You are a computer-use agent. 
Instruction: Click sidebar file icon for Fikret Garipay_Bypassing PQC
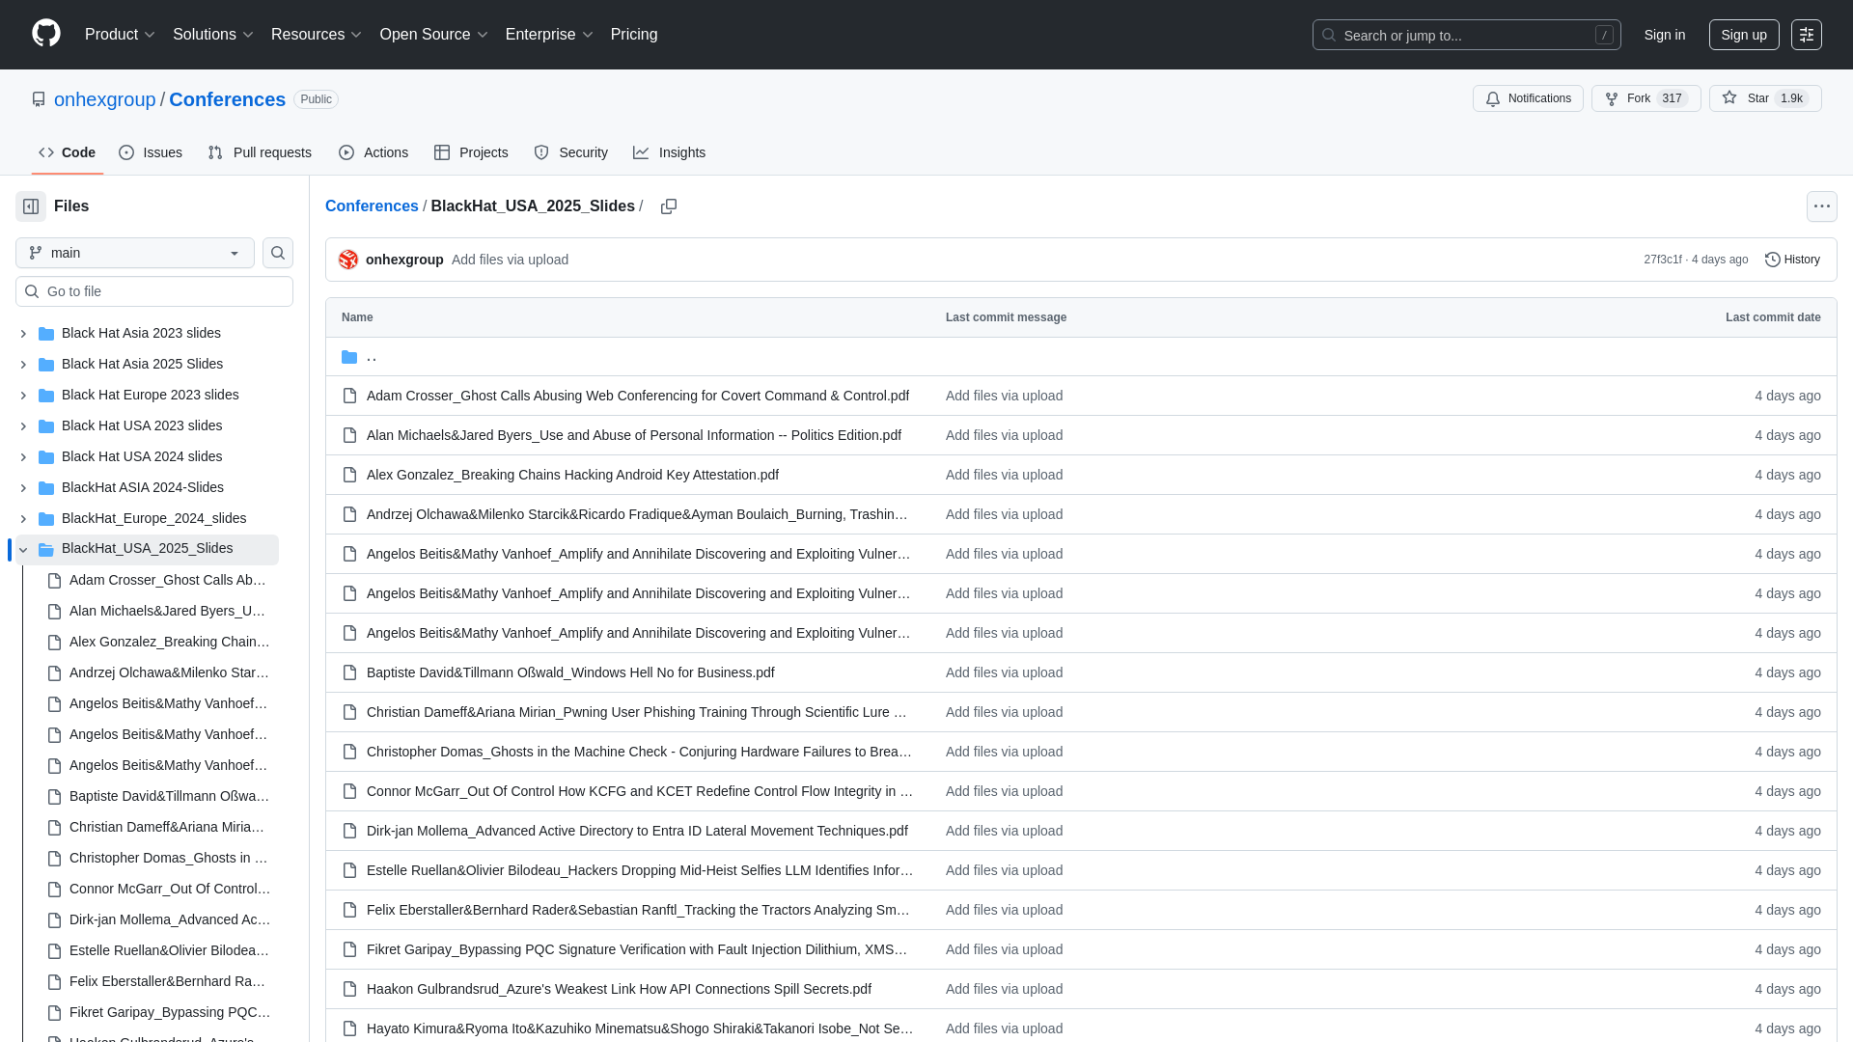coord(55,1013)
